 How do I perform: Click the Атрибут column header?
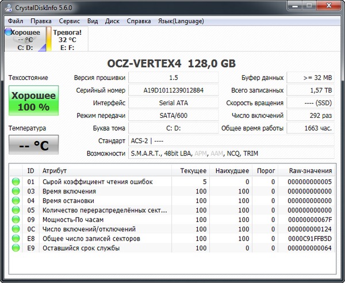(55, 171)
